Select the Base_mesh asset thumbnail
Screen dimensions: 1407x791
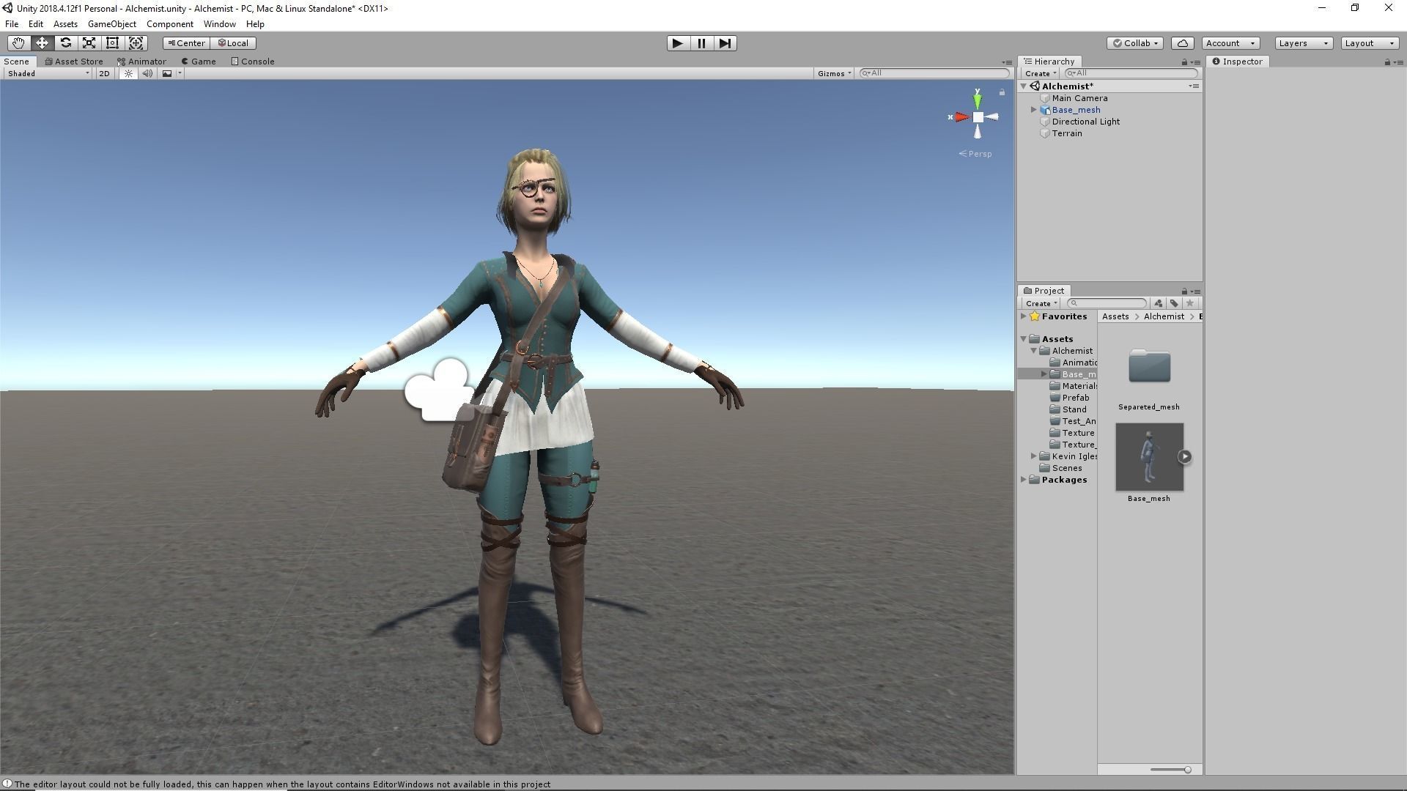[1148, 457]
